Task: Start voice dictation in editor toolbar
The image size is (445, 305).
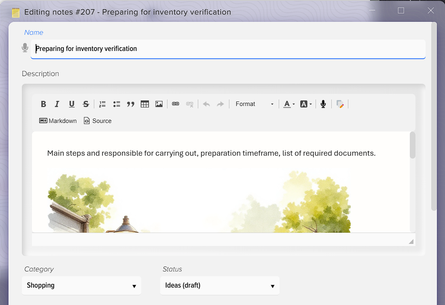Action: click(x=323, y=104)
